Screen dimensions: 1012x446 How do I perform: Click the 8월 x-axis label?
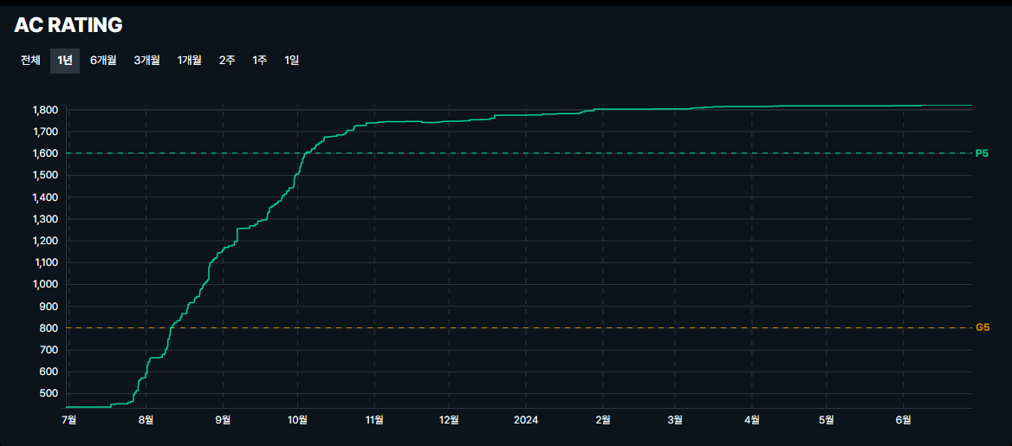point(146,420)
